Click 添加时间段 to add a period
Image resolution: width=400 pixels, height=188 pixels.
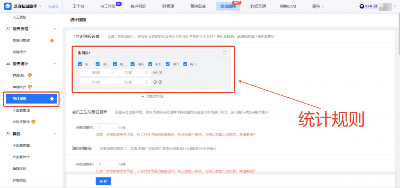tap(152, 96)
